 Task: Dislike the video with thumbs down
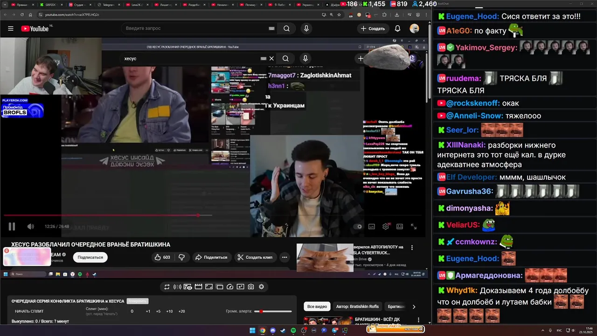[182, 257]
